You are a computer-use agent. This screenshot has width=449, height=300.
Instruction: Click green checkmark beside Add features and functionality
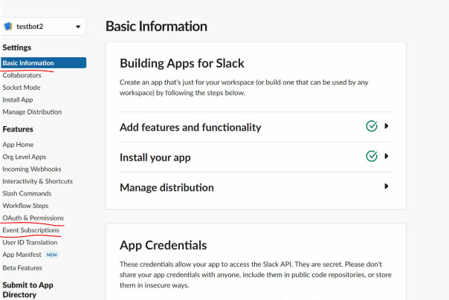click(x=372, y=126)
